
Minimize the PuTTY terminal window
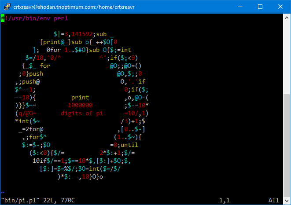click(x=240, y=7)
